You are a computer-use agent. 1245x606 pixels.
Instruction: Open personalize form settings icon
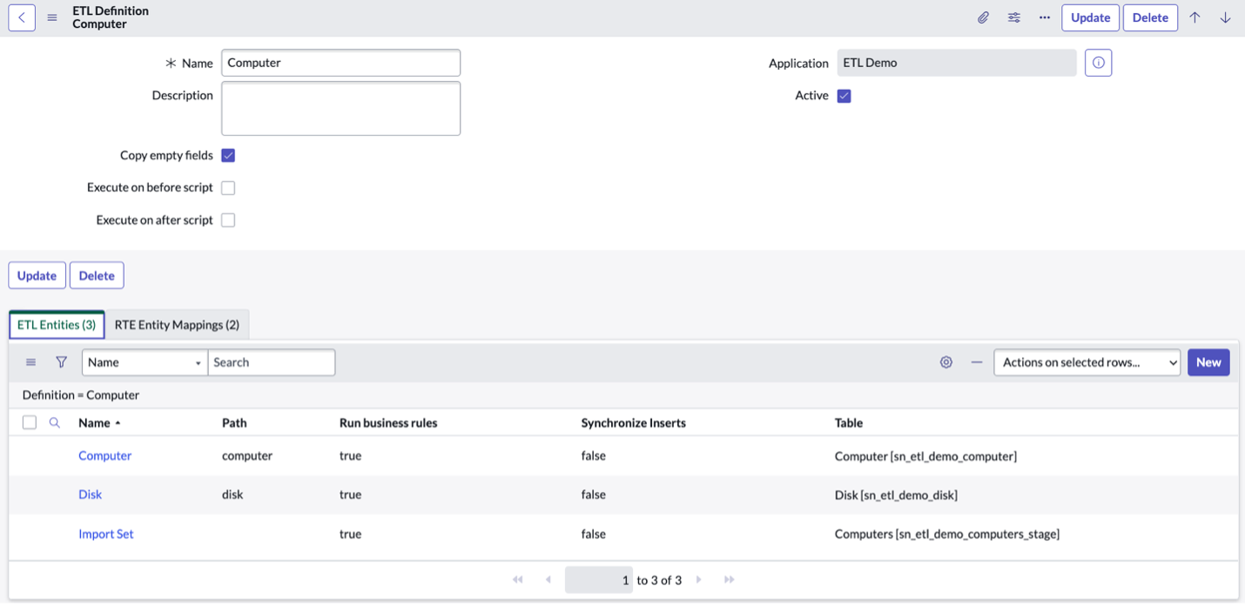pyautogui.click(x=1014, y=17)
